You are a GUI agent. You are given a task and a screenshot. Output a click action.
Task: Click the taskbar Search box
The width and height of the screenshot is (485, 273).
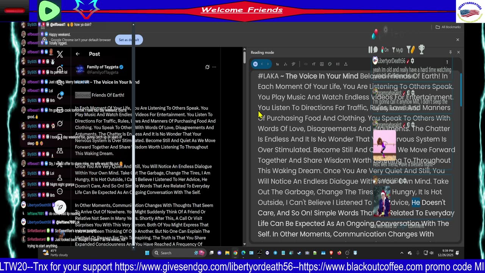180,253
